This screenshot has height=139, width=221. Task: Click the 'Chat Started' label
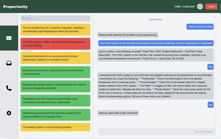click(155, 19)
